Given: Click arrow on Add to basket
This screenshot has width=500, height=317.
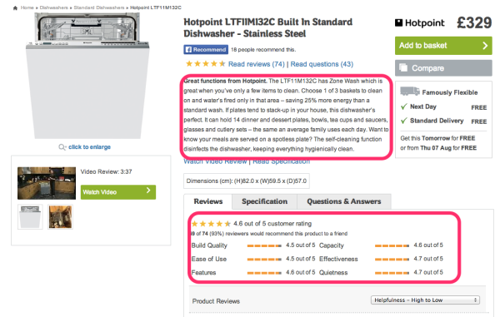Looking at the screenshot, I should (x=485, y=46).
